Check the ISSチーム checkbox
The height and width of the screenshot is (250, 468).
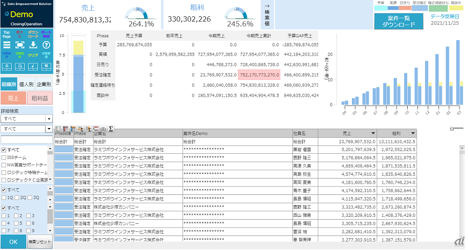click(4, 157)
